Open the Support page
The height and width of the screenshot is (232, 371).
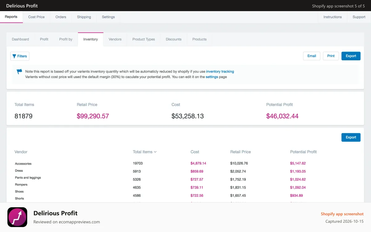click(359, 17)
